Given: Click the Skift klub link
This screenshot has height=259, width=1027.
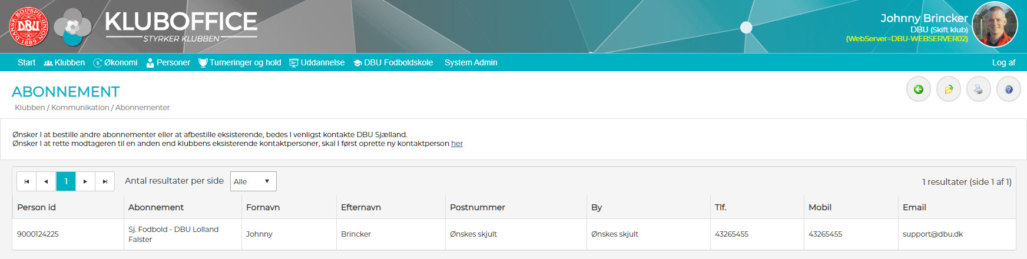Looking at the screenshot, I should [x=949, y=30].
